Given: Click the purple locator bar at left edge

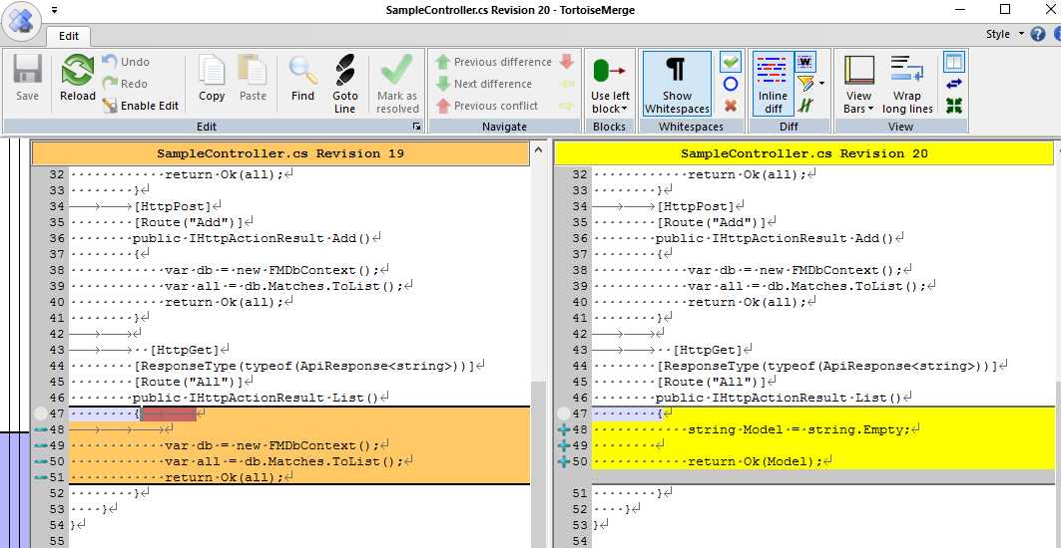Looking at the screenshot, I should click(14, 490).
